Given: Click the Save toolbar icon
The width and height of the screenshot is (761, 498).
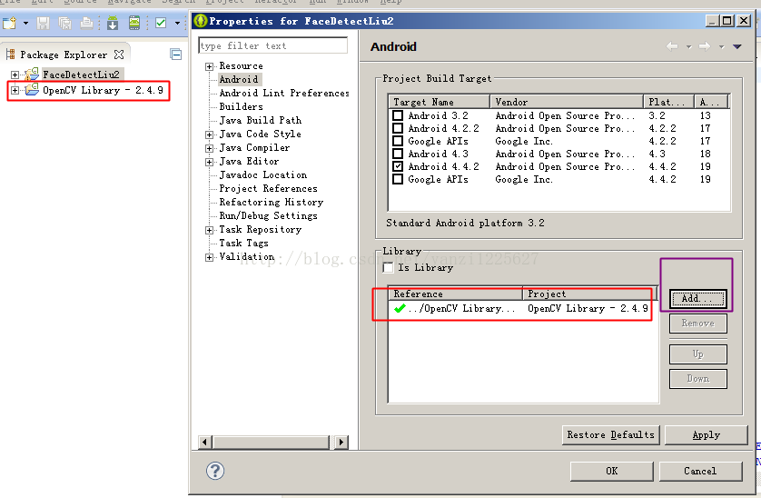Looking at the screenshot, I should pos(44,23).
